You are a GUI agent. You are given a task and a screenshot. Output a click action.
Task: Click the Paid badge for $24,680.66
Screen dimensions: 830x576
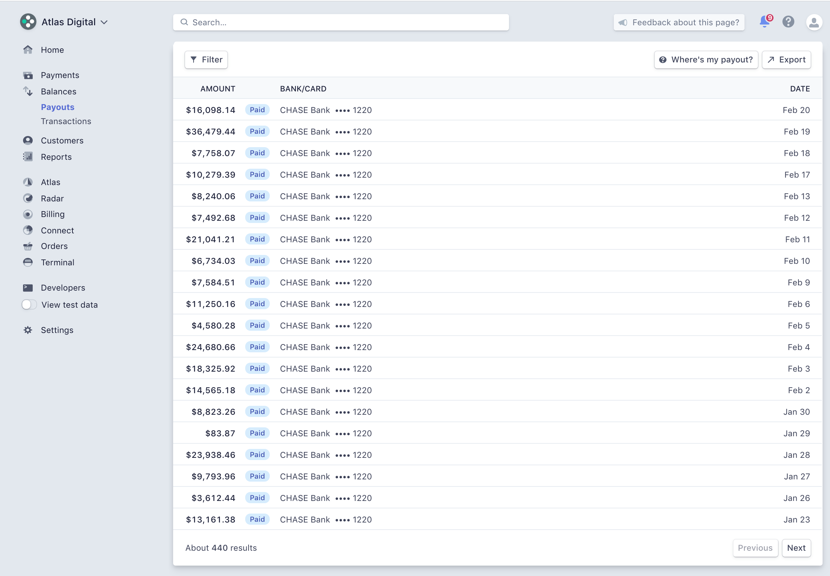(x=257, y=347)
